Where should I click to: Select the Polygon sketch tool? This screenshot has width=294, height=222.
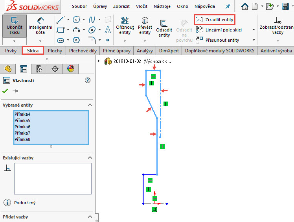coord(76,40)
